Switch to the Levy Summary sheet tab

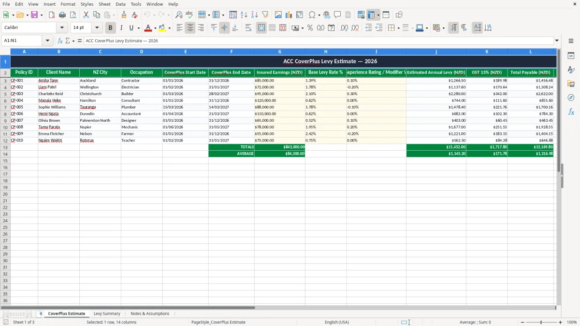pyautogui.click(x=107, y=313)
